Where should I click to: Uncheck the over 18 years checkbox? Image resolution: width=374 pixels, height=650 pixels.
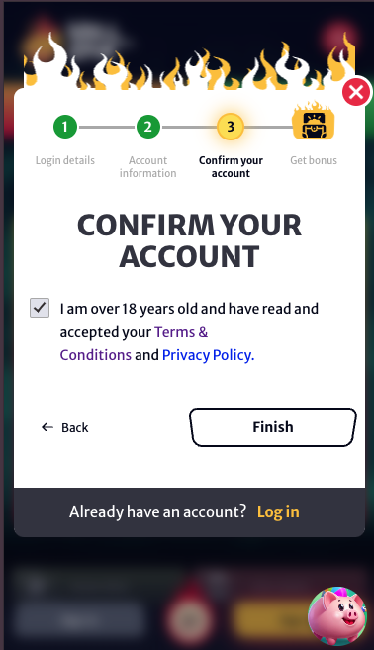coord(40,308)
